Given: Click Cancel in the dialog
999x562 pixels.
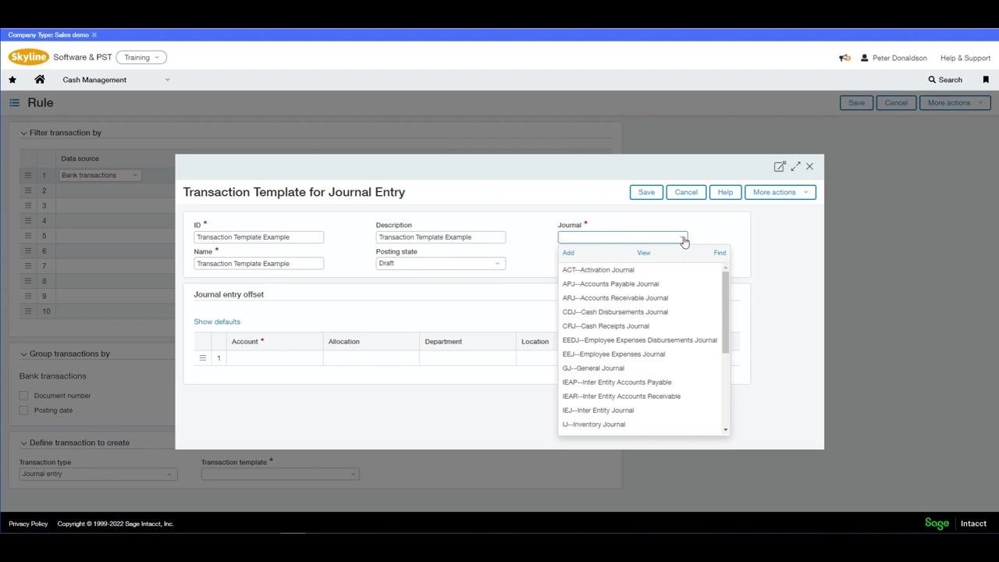Looking at the screenshot, I should 686,192.
